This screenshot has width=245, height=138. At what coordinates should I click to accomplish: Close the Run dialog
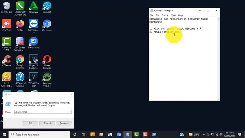coord(72,95)
